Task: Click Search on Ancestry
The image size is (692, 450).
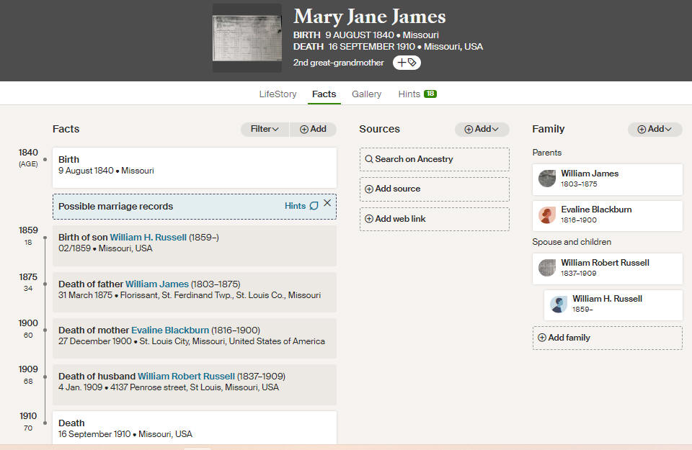Action: point(434,159)
